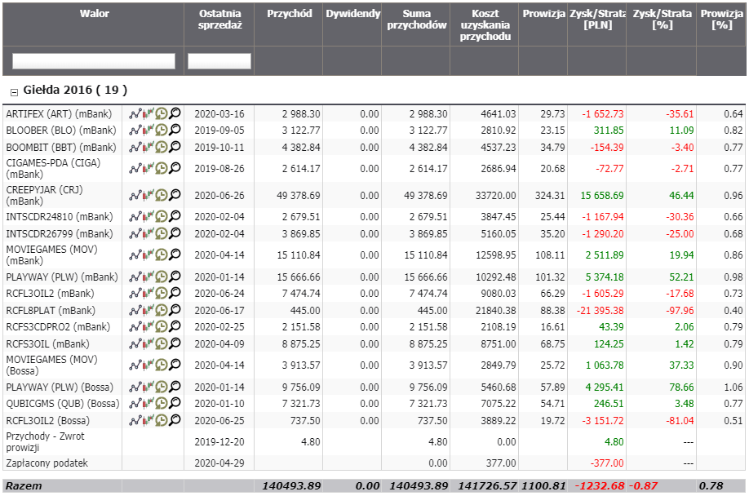The image size is (749, 496).
Task: Sort by Ostatnia sprzedaż column header
Action: pyautogui.click(x=219, y=19)
